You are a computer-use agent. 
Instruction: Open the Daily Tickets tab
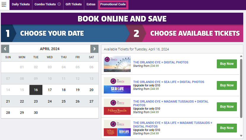click(x=21, y=4)
